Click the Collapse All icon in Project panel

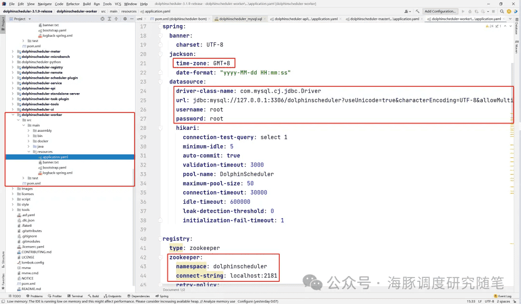pyautogui.click(x=116, y=19)
